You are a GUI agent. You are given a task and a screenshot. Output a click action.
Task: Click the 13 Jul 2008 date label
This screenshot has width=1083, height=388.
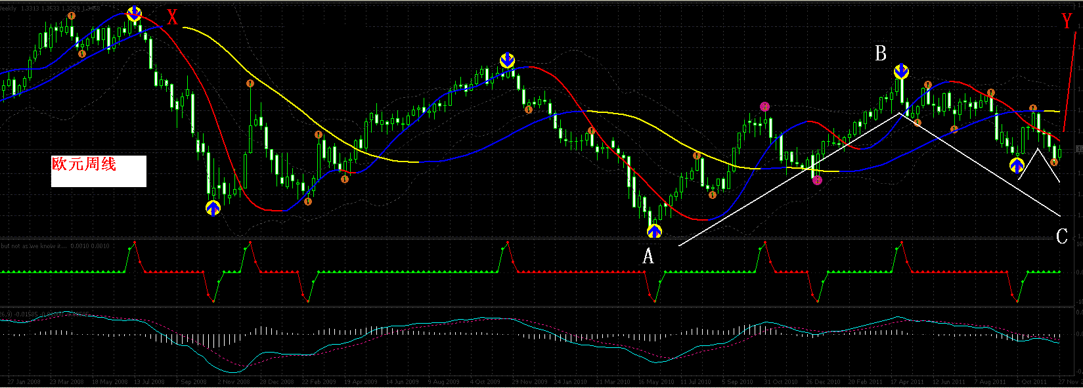[150, 381]
